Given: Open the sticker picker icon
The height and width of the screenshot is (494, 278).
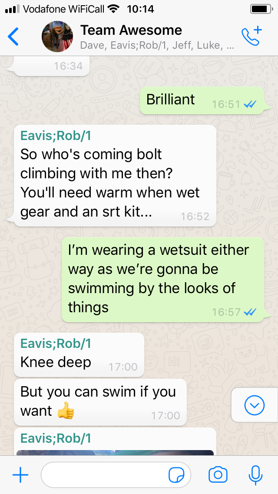Looking at the screenshot, I should click(176, 475).
